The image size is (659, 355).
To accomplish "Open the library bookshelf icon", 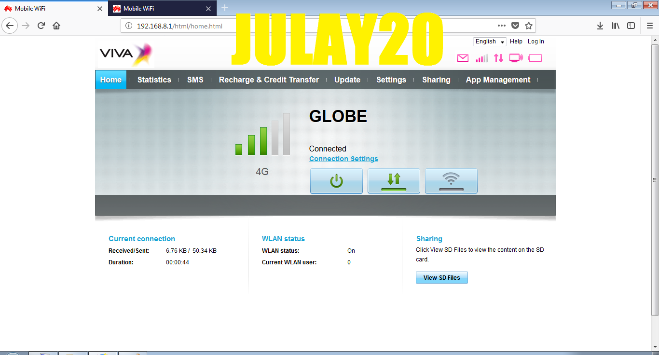I will [x=616, y=26].
